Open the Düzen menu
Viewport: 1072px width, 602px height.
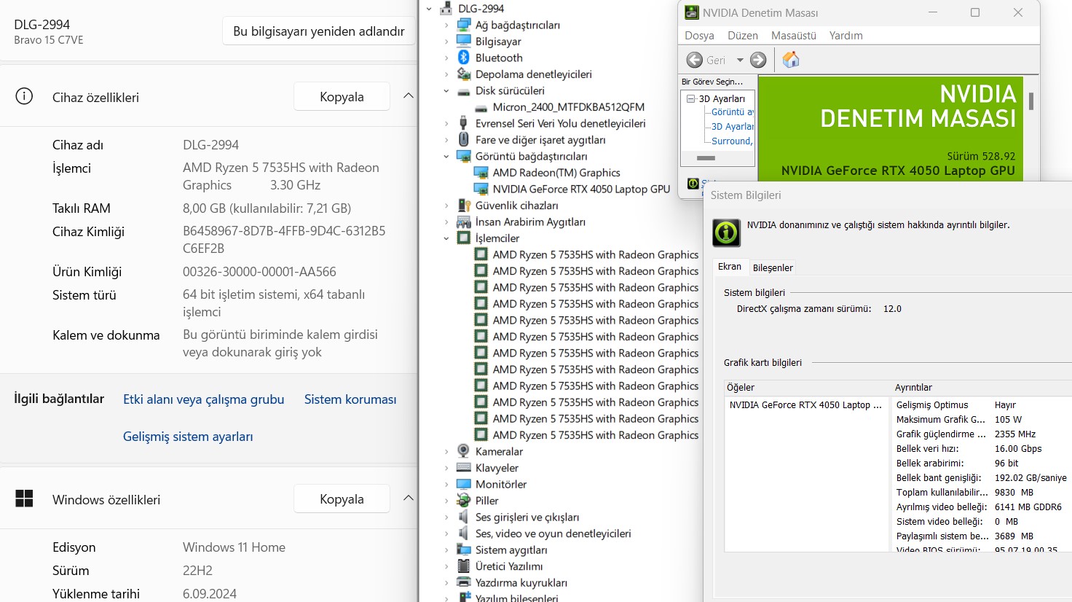[x=743, y=35]
